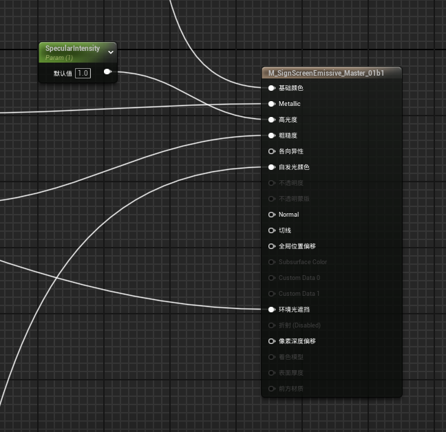Select the Param (1) subtitle text
The height and width of the screenshot is (432, 446).
click(x=59, y=58)
